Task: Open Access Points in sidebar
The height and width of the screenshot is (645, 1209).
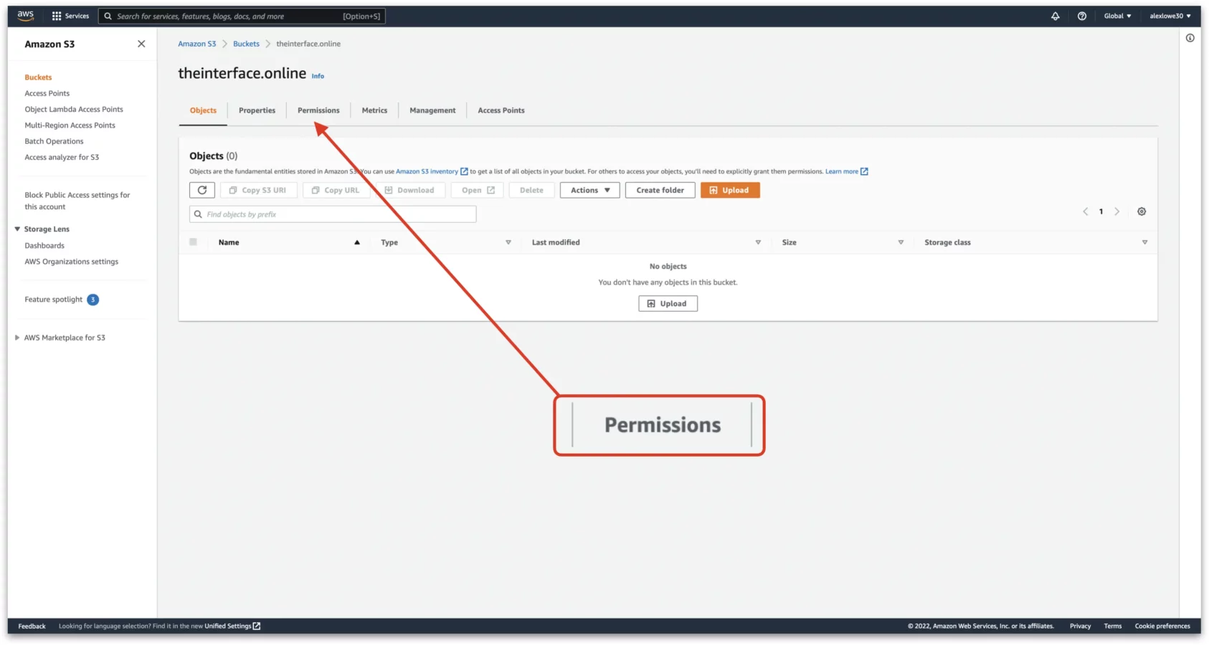Action: click(47, 93)
